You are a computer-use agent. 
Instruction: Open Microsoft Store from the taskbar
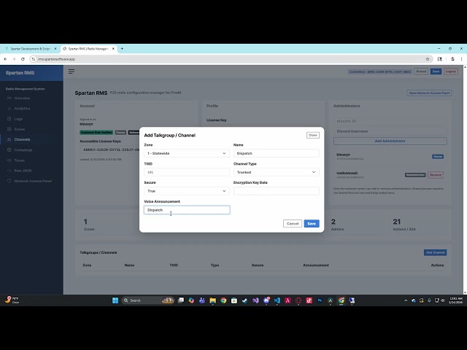[x=234, y=300]
